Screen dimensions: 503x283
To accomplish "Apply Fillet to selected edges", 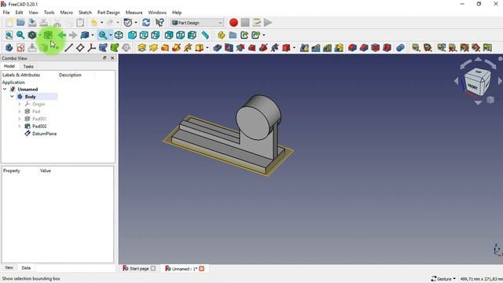I will click(x=352, y=48).
